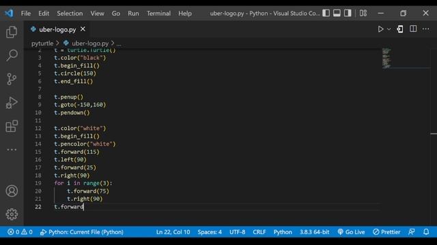The height and width of the screenshot is (245, 437).
Task: Open the Selection menu
Action: pos(70,14)
